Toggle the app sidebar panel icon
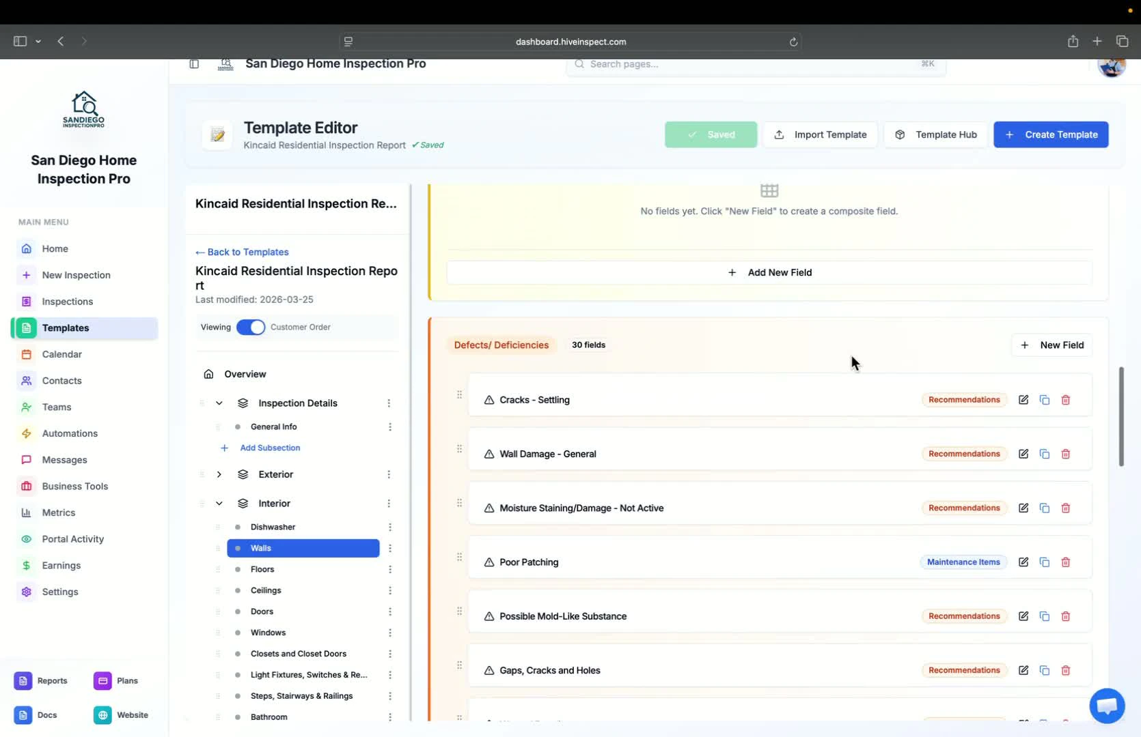Screen dimensions: 1141x737 click(x=194, y=63)
